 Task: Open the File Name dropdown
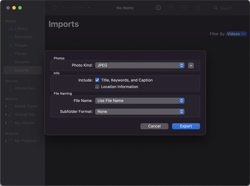140,101
